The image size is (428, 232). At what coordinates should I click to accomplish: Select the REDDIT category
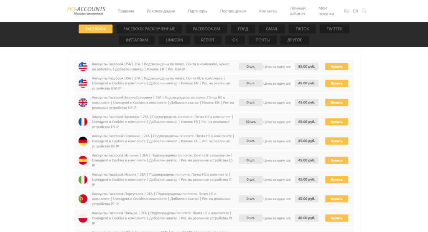[x=208, y=40]
